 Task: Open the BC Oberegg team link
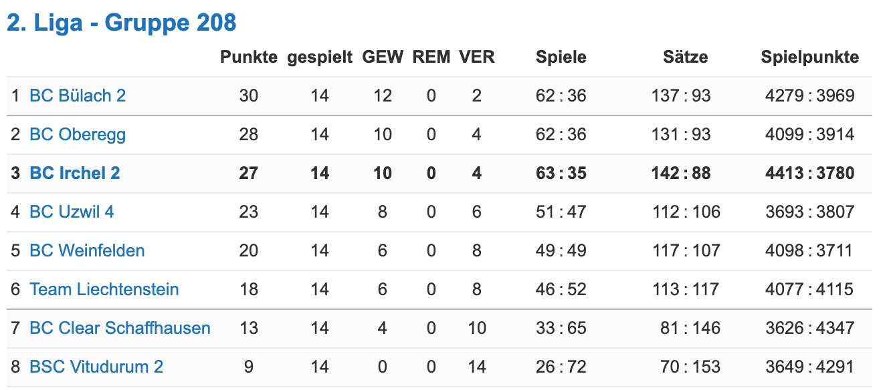pos(78,134)
